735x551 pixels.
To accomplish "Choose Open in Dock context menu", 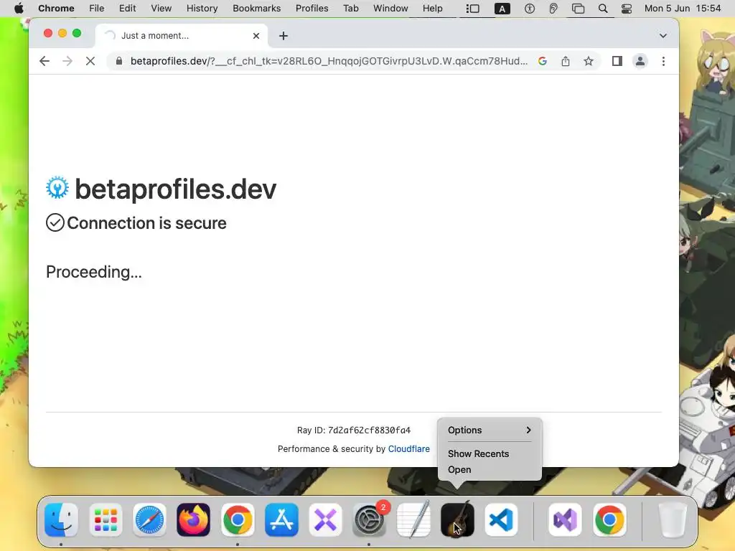I will click(x=459, y=469).
